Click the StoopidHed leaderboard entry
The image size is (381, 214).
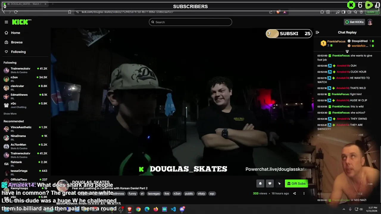361,41
